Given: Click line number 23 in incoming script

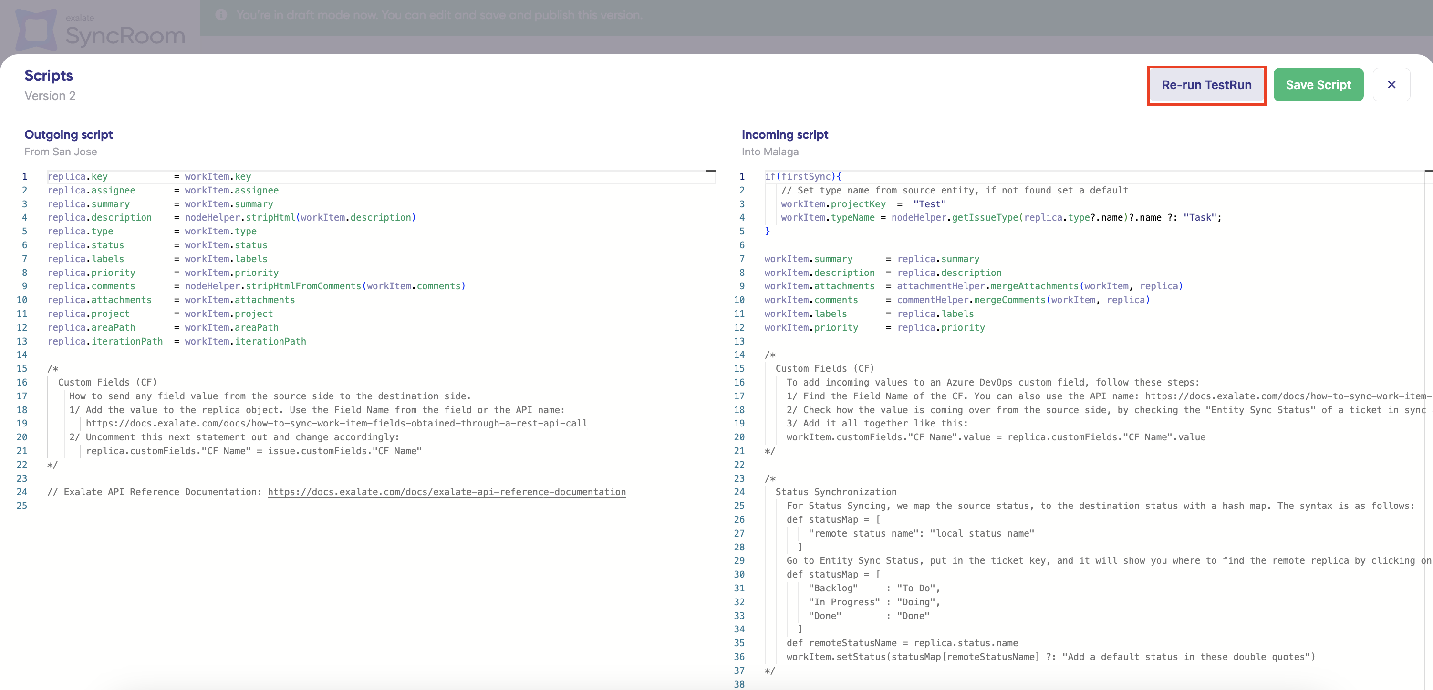Looking at the screenshot, I should pyautogui.click(x=739, y=479).
